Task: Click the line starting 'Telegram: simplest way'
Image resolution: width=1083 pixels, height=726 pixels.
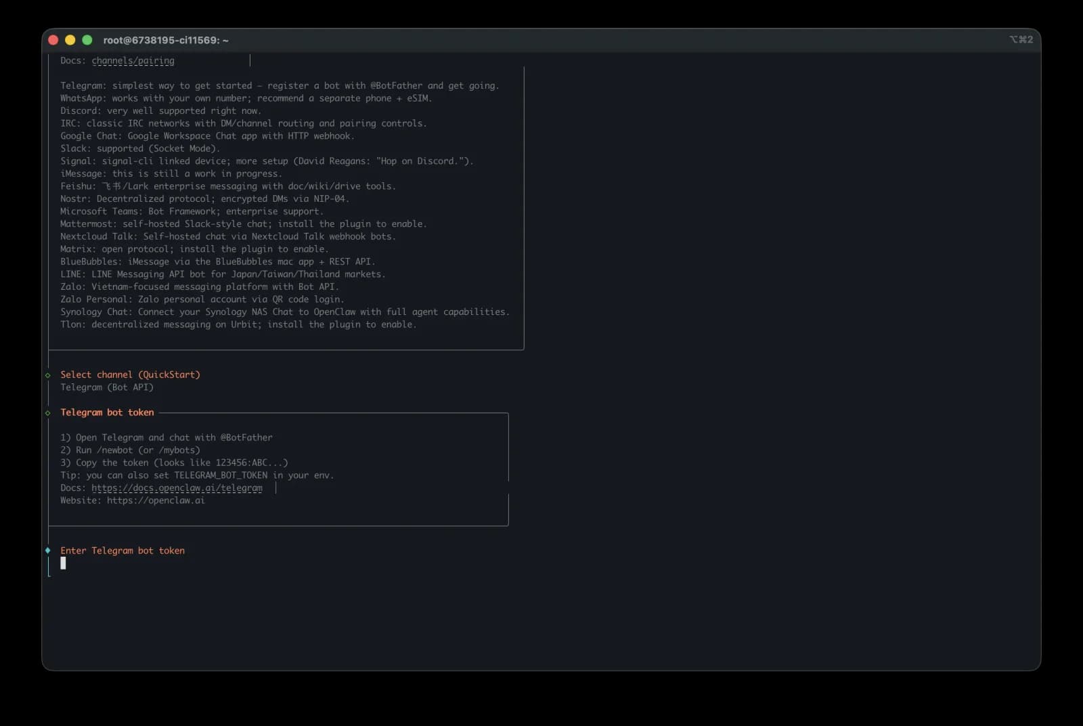Action: pos(280,86)
